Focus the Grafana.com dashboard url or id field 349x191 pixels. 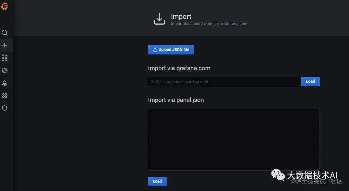pos(224,82)
